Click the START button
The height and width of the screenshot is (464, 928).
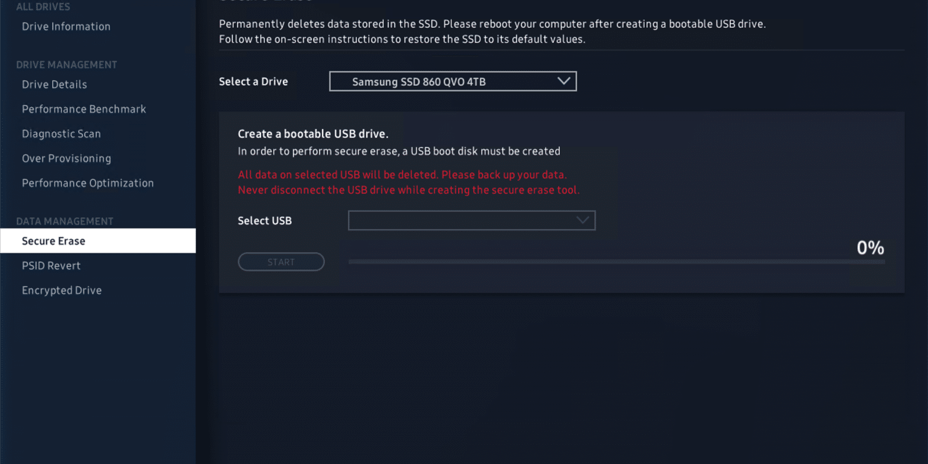[281, 262]
